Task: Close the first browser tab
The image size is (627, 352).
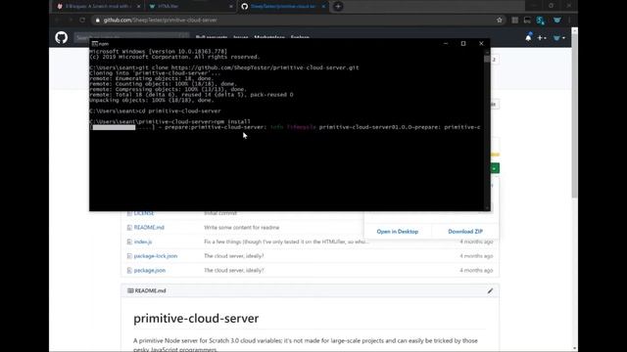Action: coord(139,7)
